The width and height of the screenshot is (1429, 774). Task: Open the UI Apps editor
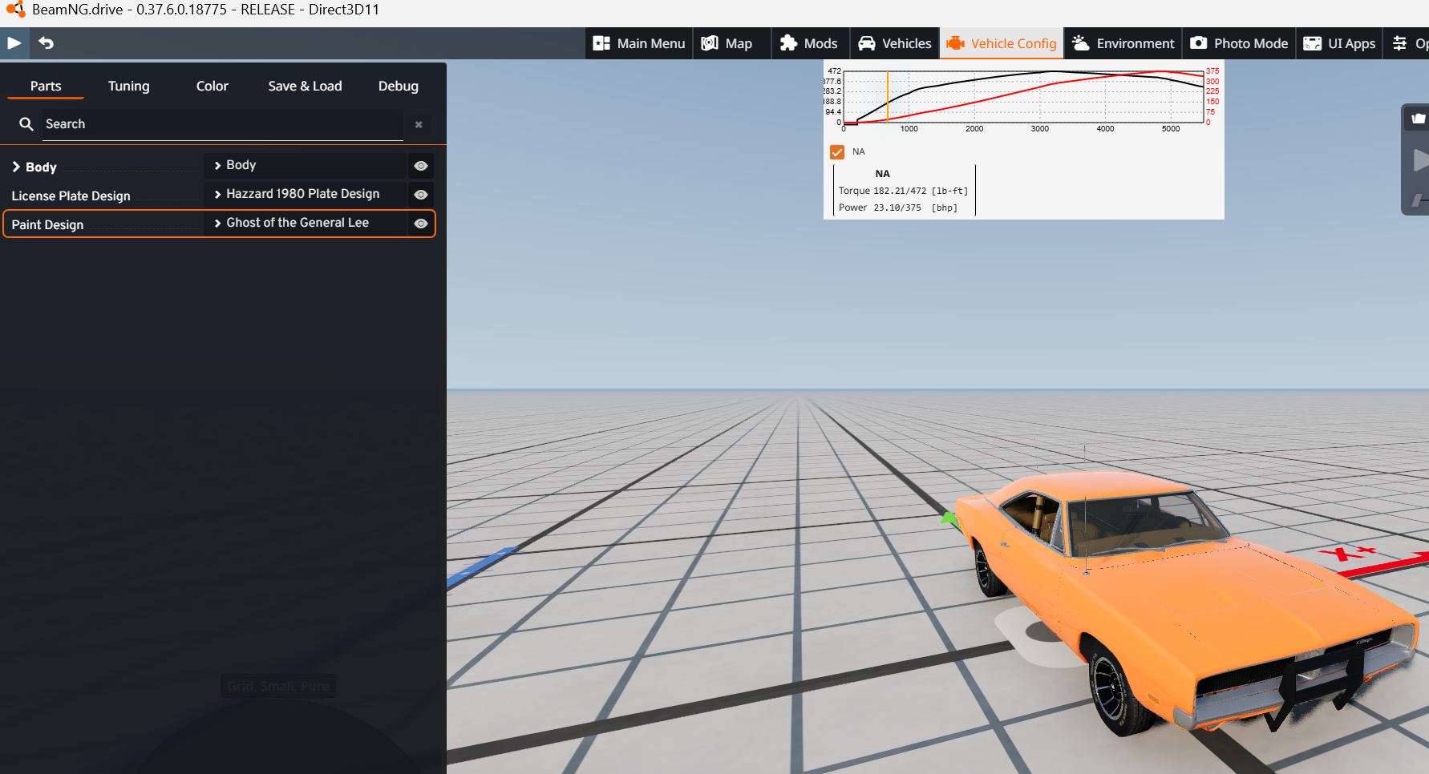1339,43
